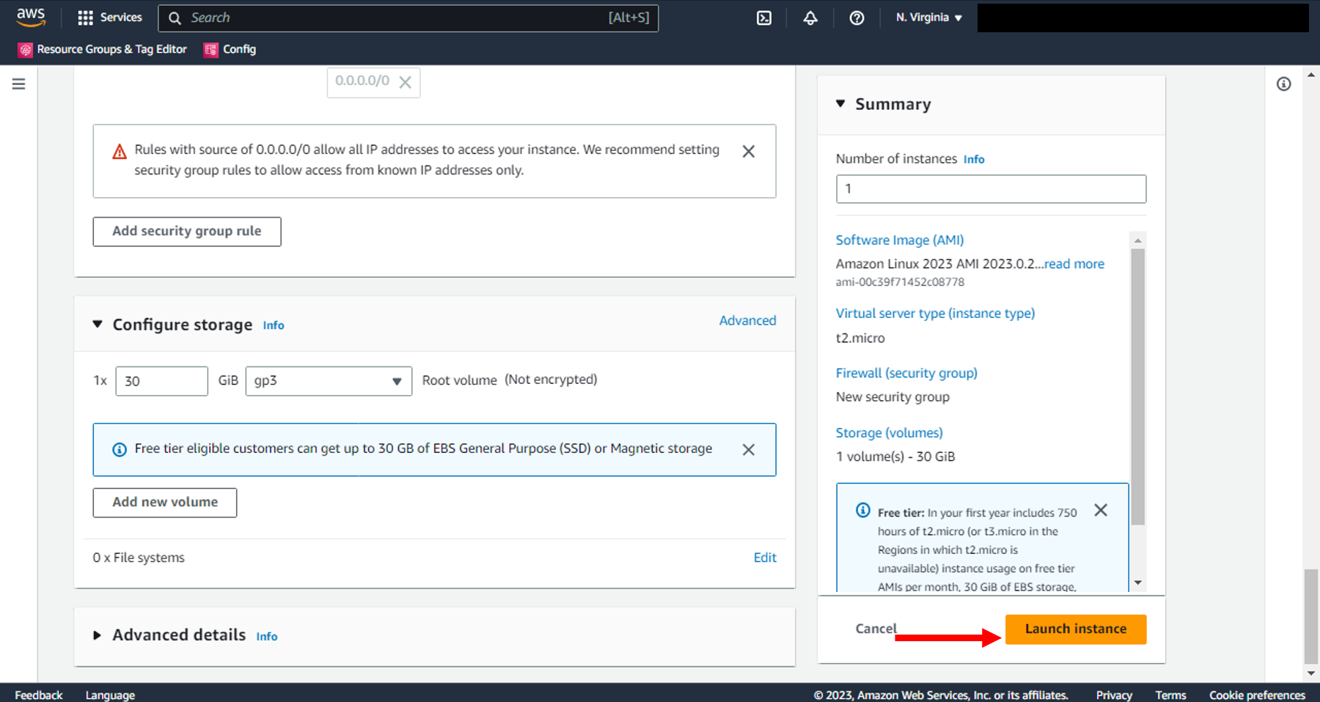
Task: Open the support help icon
Action: tap(857, 18)
